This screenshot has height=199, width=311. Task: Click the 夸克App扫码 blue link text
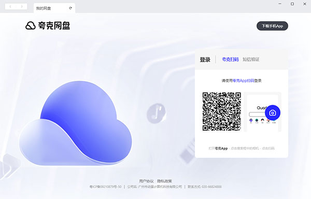pyautogui.click(x=244, y=81)
